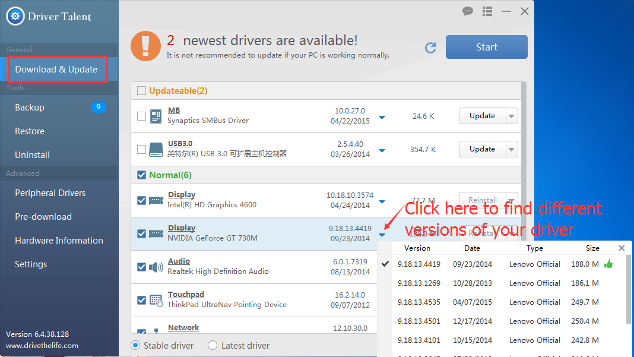Viewport: 634px width, 357px height.
Task: Open the www.drivethelife.com link
Action: pyautogui.click(x=42, y=345)
